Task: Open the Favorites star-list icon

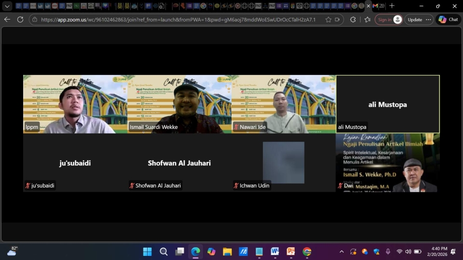Action: (367, 20)
